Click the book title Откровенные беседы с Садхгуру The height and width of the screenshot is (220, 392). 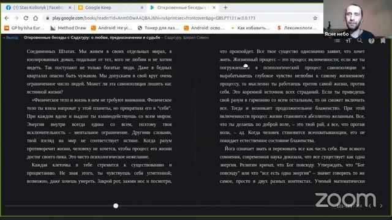point(92,38)
